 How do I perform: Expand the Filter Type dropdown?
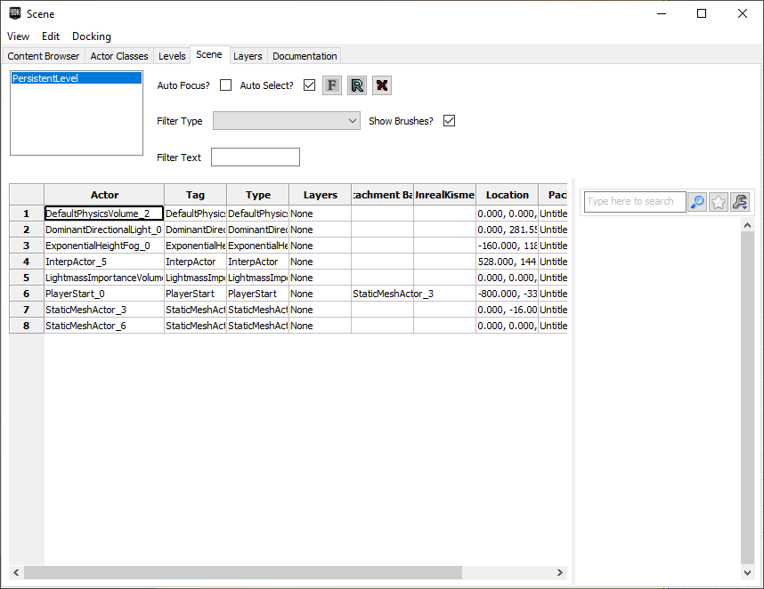pos(286,121)
